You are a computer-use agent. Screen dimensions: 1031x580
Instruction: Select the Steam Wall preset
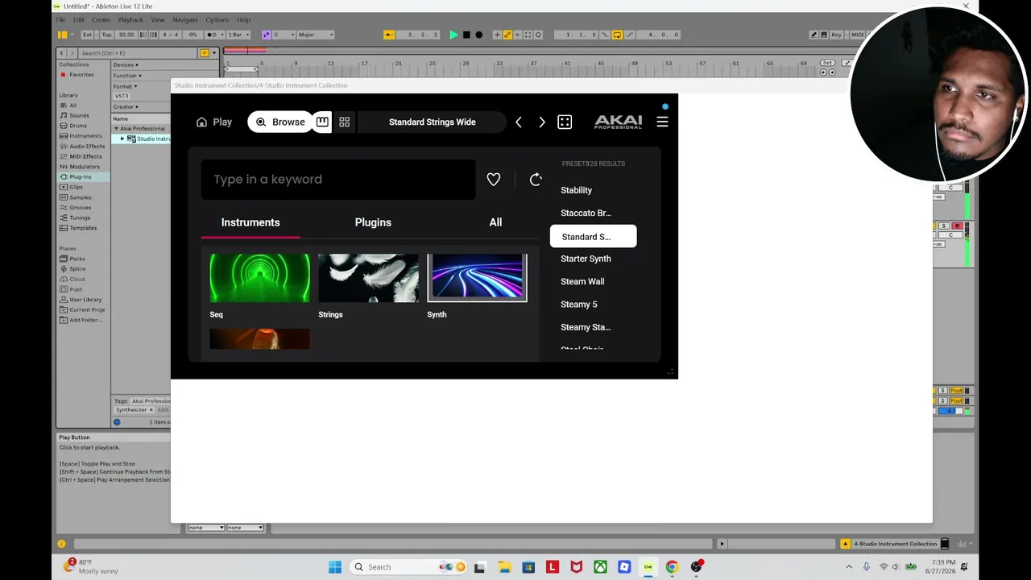click(x=582, y=281)
